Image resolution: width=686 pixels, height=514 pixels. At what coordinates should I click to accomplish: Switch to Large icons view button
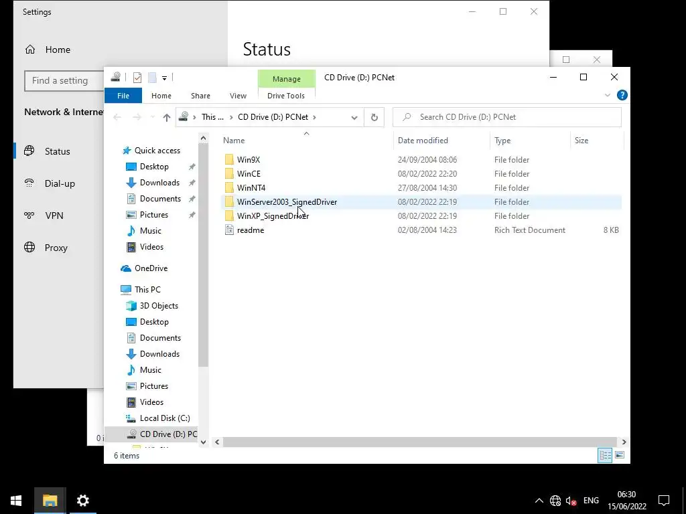[620, 455]
